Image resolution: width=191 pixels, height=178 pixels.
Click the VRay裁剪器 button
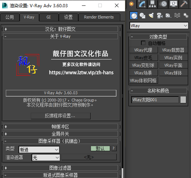[x=173, y=50]
